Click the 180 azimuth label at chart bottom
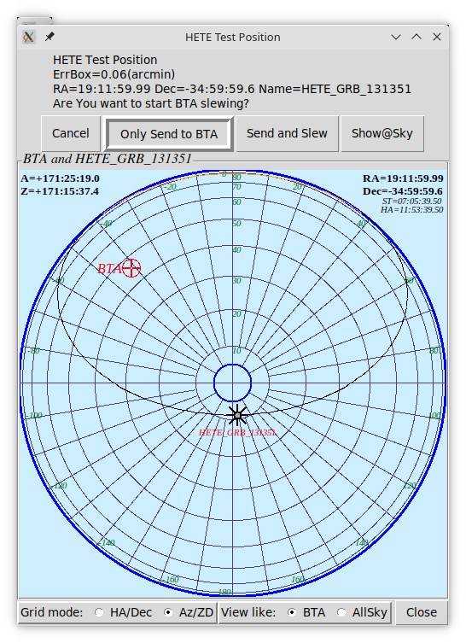466x643 pixels. pyautogui.click(x=224, y=592)
